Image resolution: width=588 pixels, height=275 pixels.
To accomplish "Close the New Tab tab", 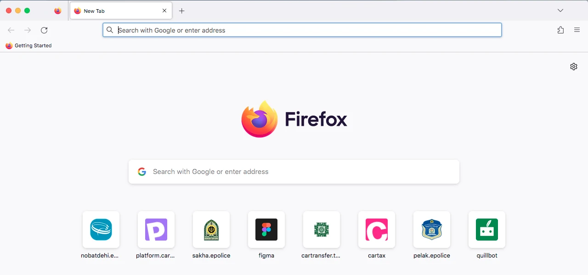I will point(164,11).
